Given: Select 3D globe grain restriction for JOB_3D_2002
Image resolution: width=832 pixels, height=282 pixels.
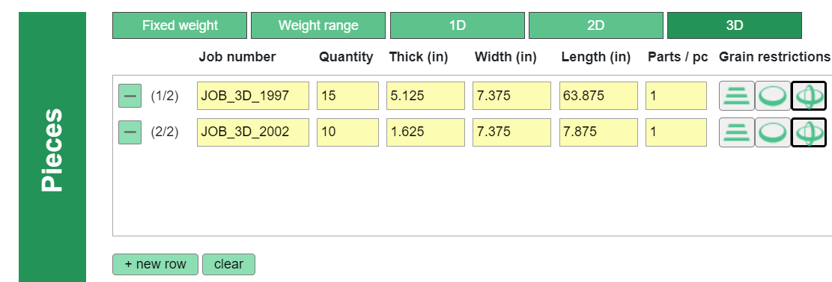Looking at the screenshot, I should click(x=809, y=132).
